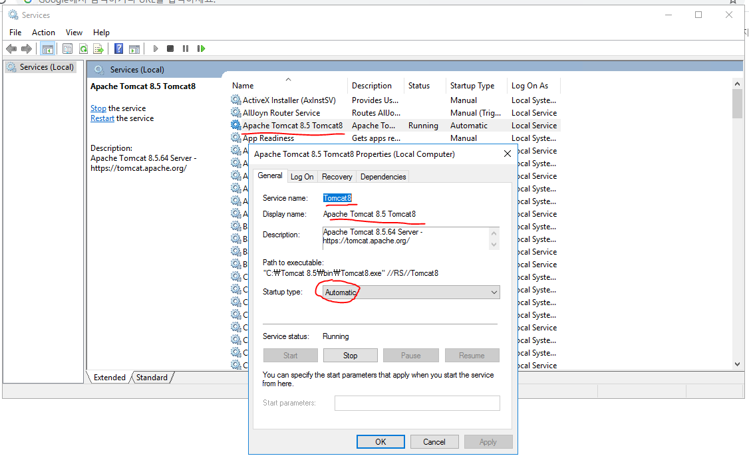Open the Help toolbar icon

pos(119,49)
